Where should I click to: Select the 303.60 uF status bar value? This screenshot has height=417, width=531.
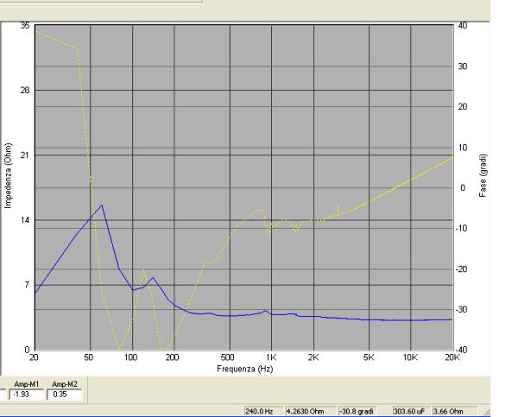point(412,412)
